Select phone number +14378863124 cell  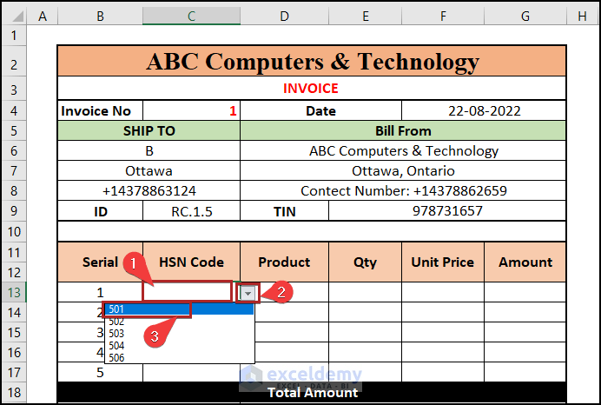pos(149,190)
